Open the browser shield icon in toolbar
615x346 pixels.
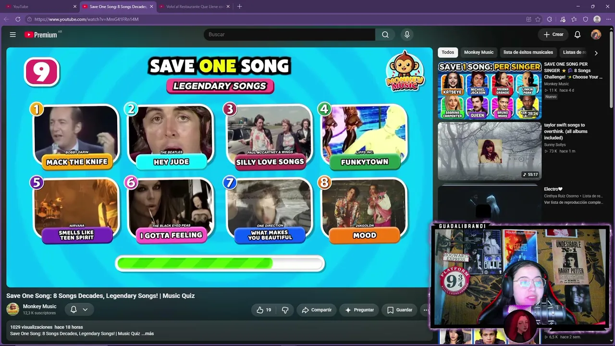(x=585, y=19)
